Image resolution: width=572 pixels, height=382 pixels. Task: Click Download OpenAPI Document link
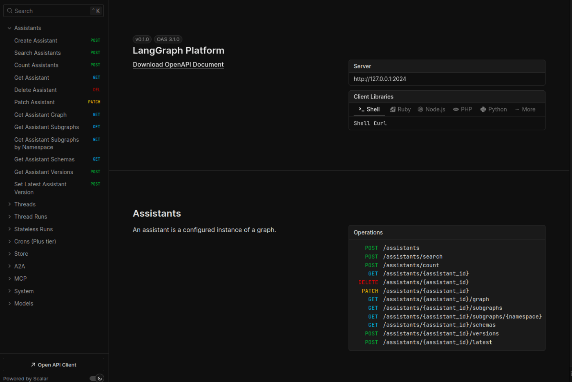(178, 65)
